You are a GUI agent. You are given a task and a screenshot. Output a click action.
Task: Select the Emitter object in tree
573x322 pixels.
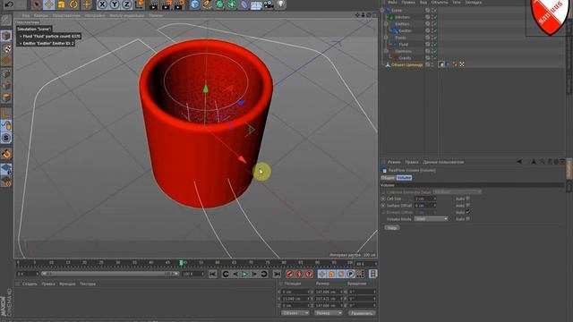pos(405,30)
